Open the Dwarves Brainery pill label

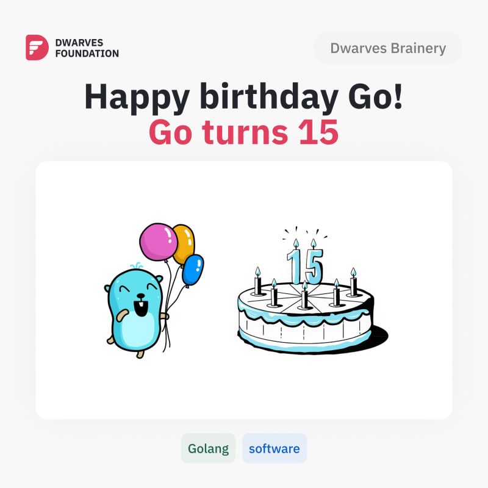(x=388, y=48)
